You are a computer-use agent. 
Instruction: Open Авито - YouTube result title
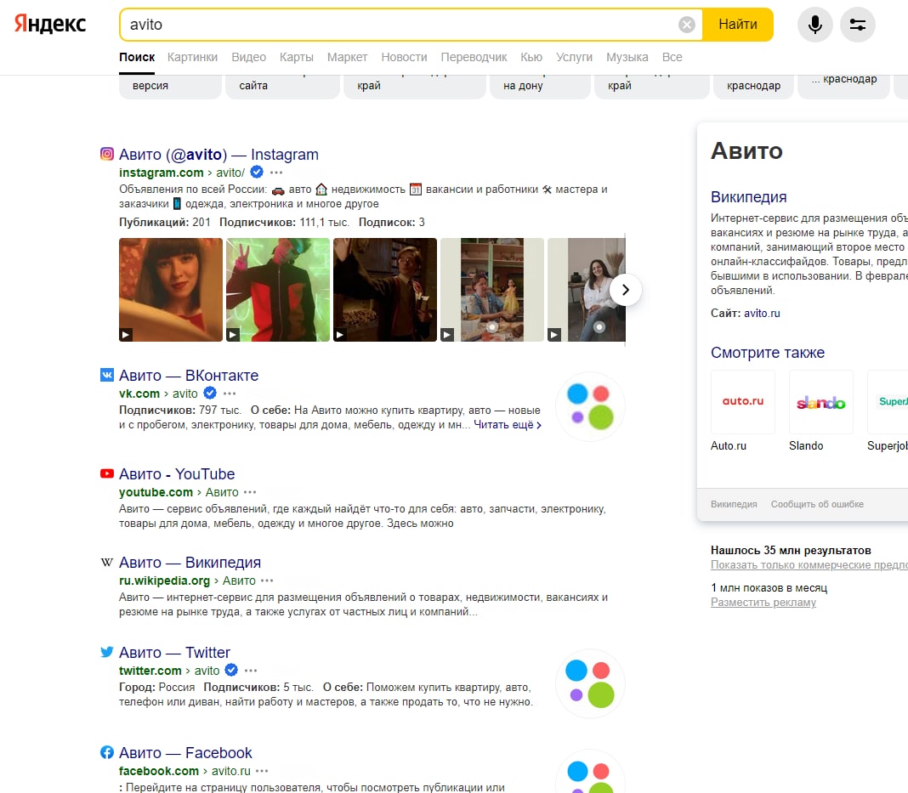[x=177, y=474]
